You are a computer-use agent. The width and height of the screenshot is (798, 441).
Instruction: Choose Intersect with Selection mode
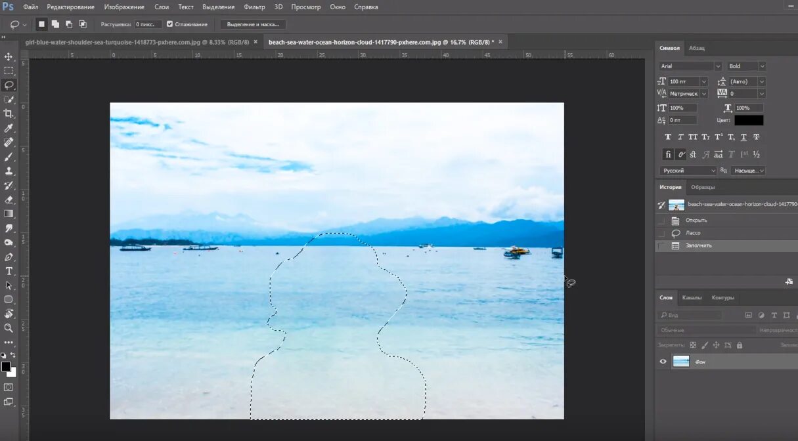[x=83, y=24]
